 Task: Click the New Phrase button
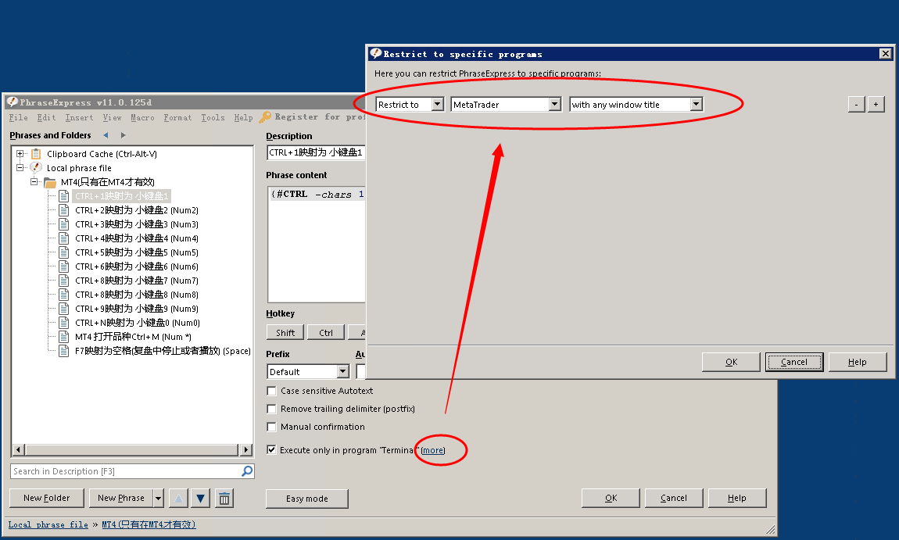pos(121,498)
